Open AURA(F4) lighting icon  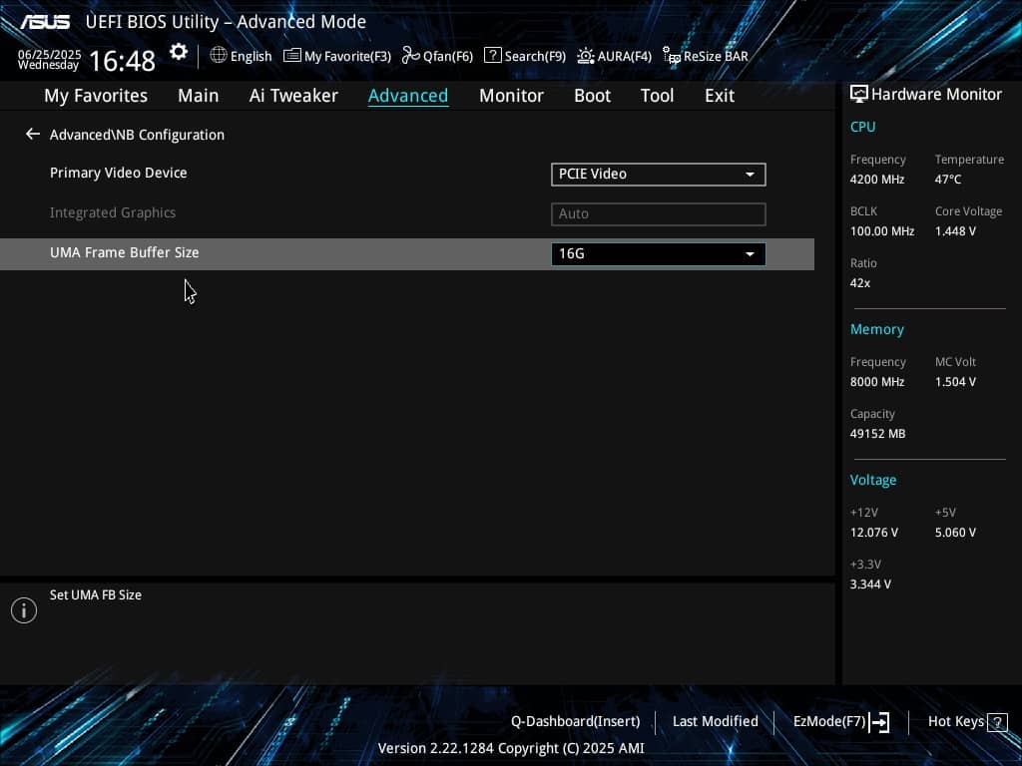pos(585,56)
